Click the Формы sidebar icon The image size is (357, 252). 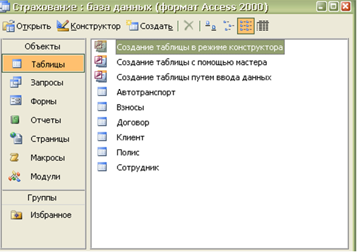tap(16, 101)
